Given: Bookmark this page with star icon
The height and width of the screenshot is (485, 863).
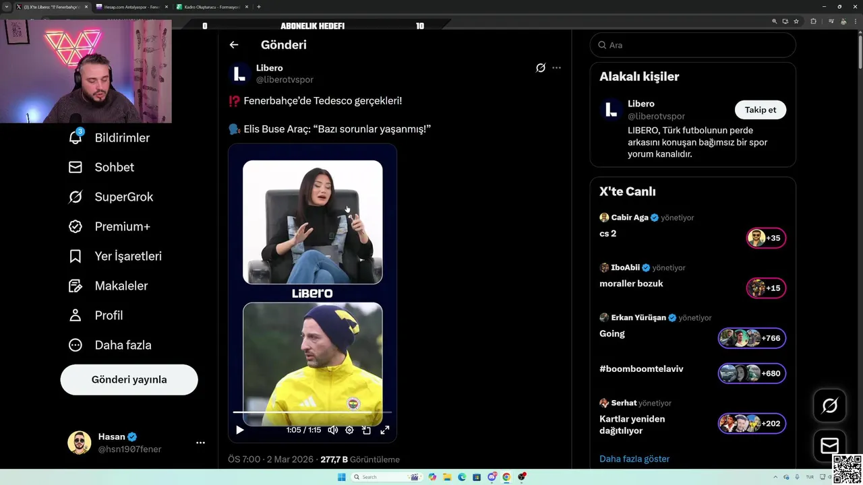Looking at the screenshot, I should coord(796,22).
